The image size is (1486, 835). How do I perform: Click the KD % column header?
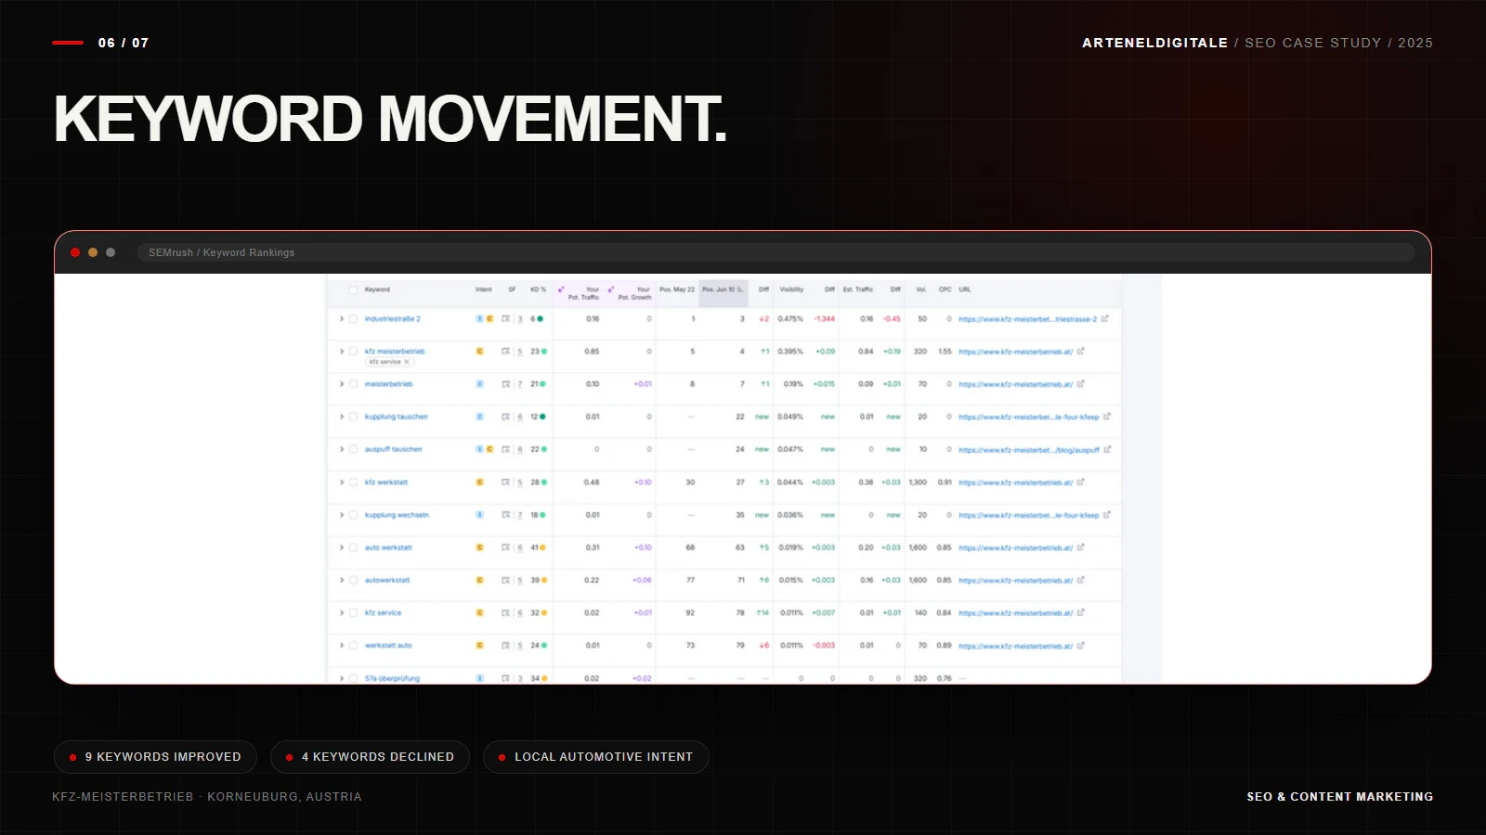click(x=538, y=289)
